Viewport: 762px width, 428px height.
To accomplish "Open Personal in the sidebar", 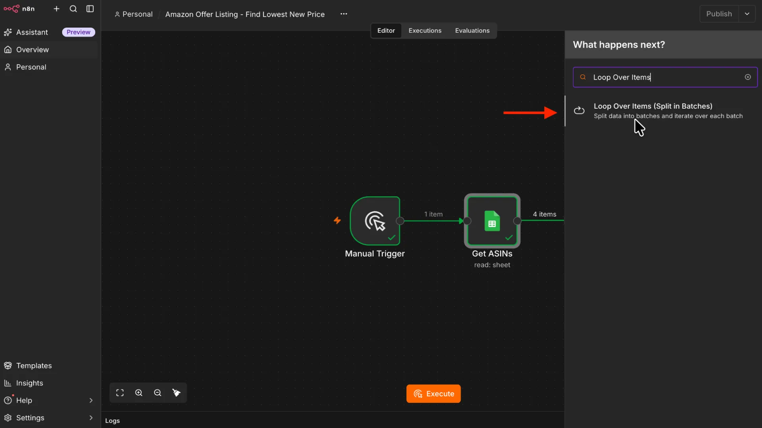I will [x=49, y=67].
